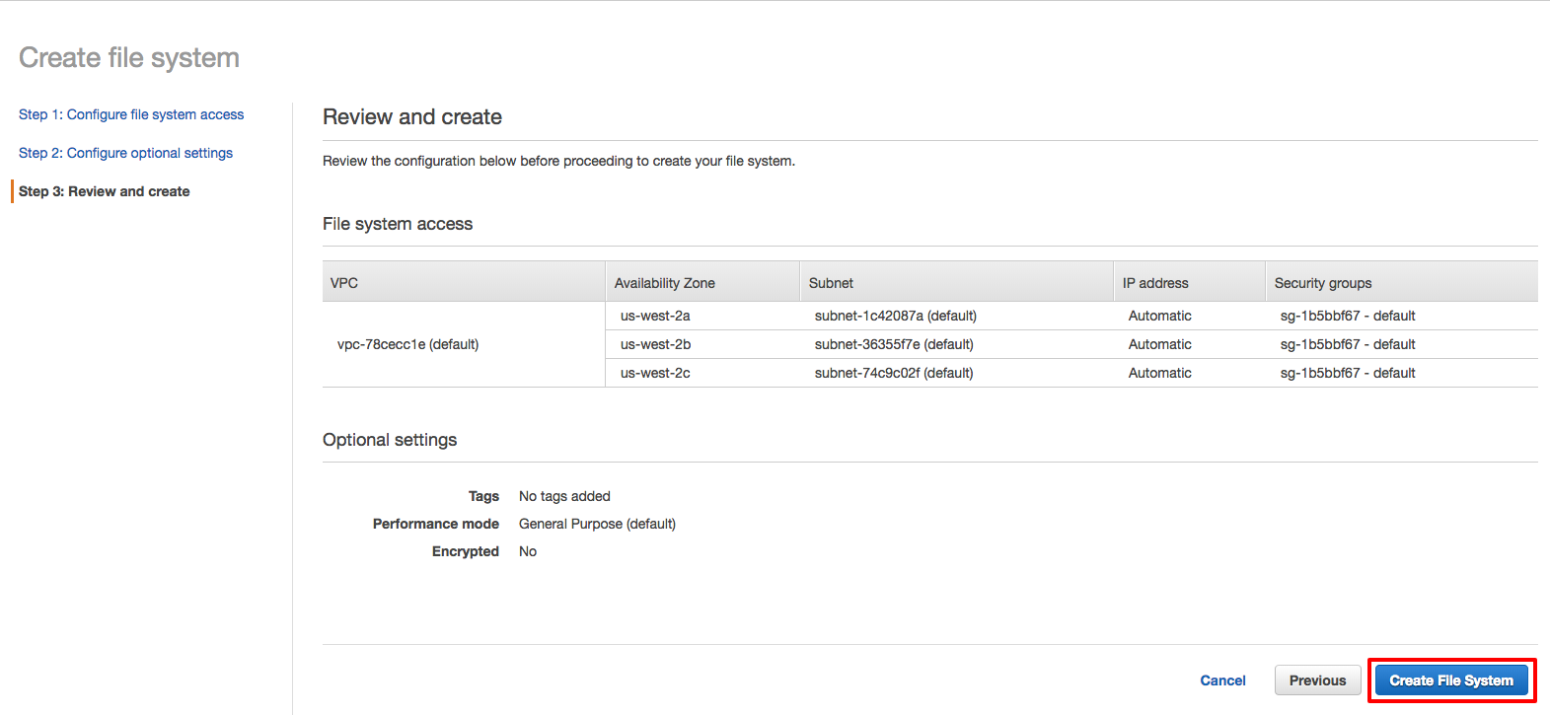Select the us-west-2c availability zone row
1550x715 pixels.
click(655, 373)
